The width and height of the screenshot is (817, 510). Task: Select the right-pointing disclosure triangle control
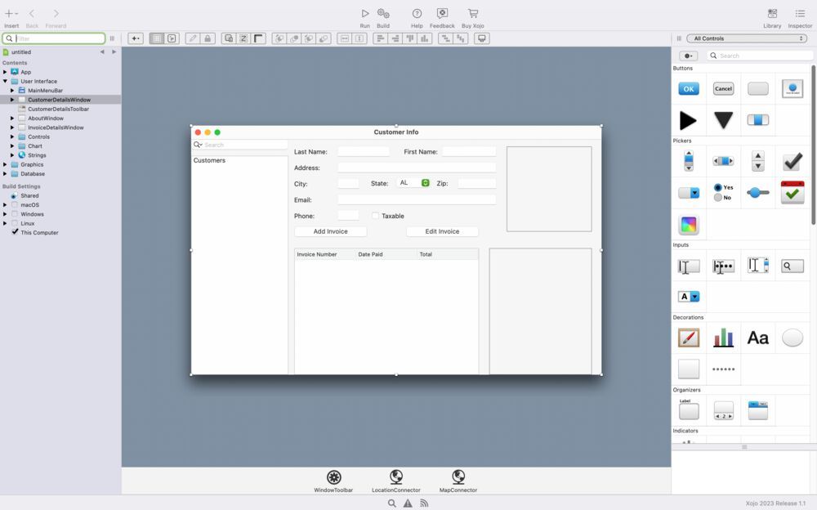(688, 120)
